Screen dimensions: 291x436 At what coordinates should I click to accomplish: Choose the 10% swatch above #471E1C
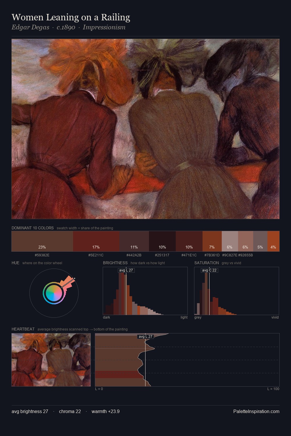click(x=189, y=241)
